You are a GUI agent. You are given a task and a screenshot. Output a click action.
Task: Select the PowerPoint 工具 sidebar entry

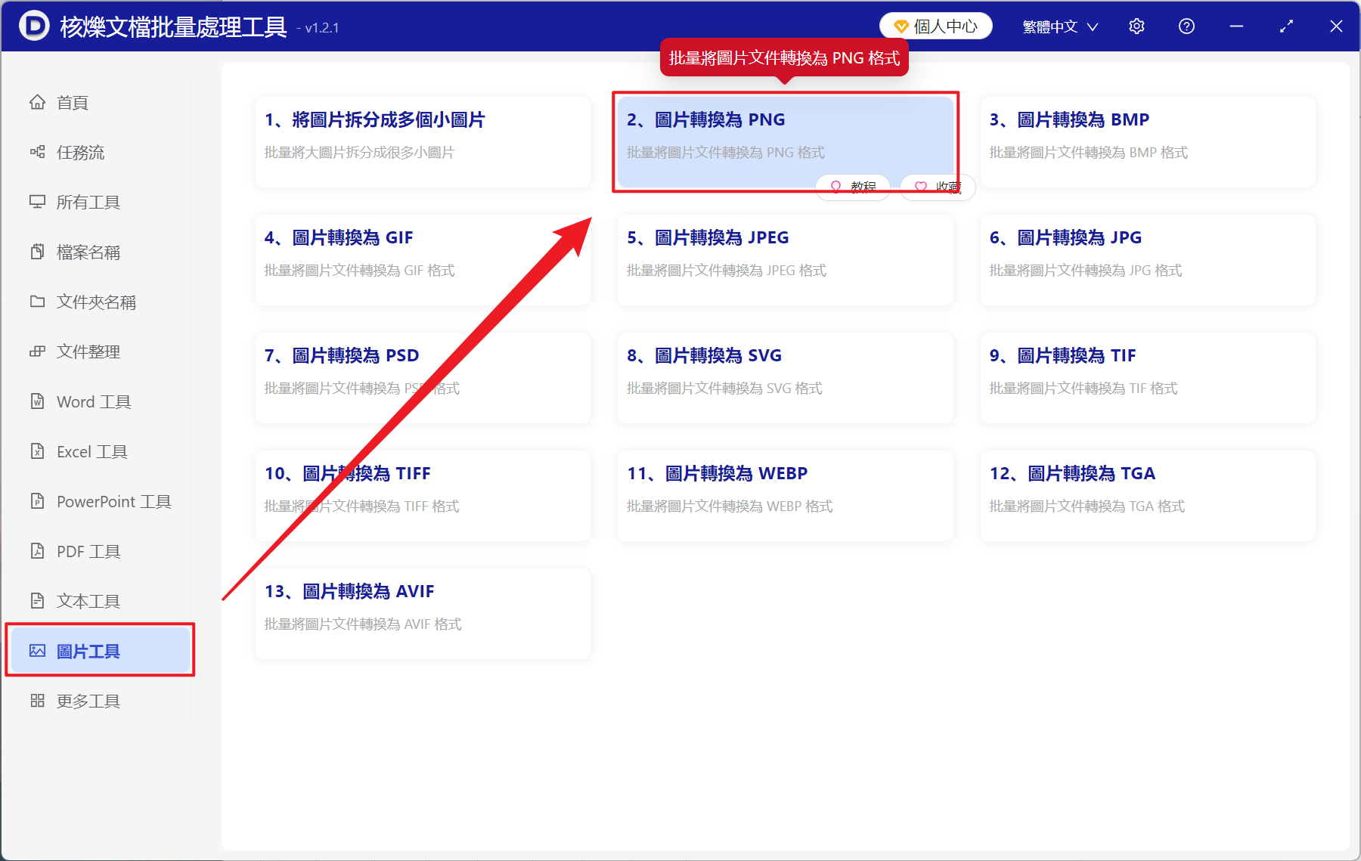pyautogui.click(x=112, y=501)
